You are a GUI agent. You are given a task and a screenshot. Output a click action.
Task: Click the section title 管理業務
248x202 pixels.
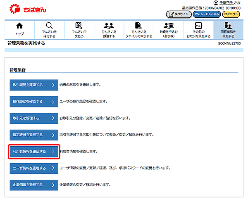[17, 70]
